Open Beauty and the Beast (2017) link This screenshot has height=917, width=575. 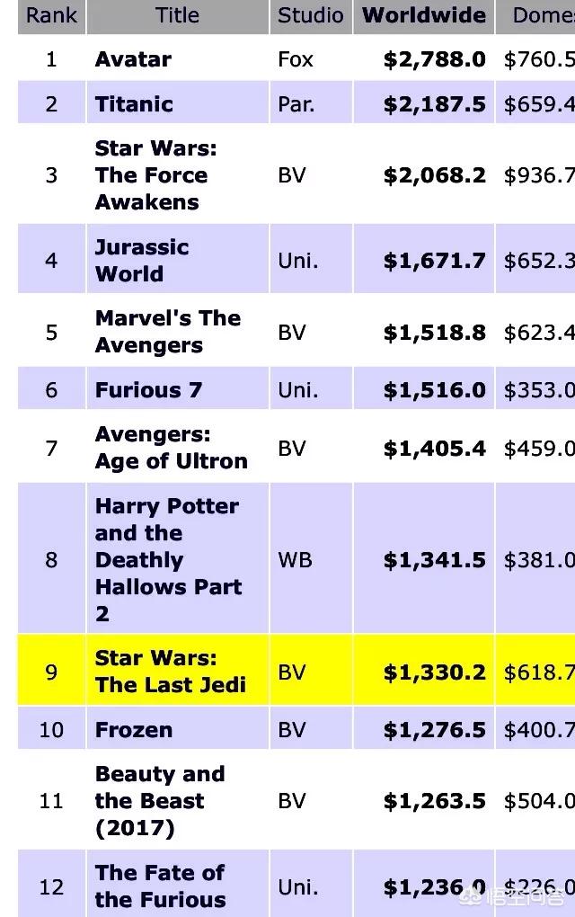click(160, 801)
